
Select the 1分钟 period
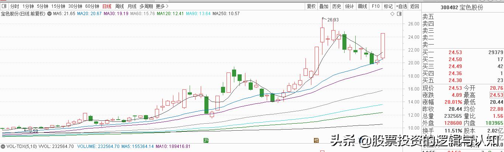(x=28, y=6)
